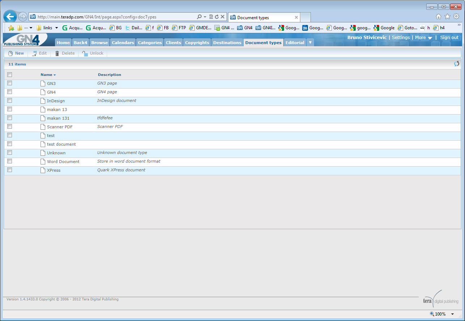Switch to the Categories tab

coord(150,42)
